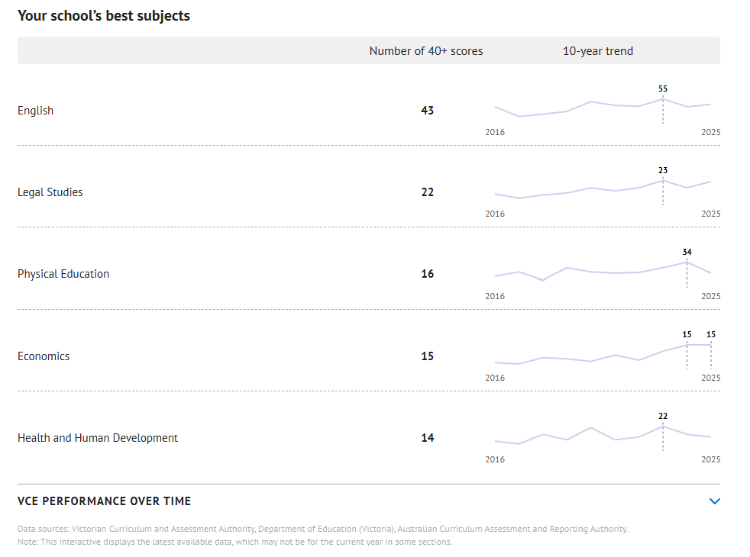Click the peak marker labeled 55 for English
Viewport: 750px width, 557px height.
[663, 89]
